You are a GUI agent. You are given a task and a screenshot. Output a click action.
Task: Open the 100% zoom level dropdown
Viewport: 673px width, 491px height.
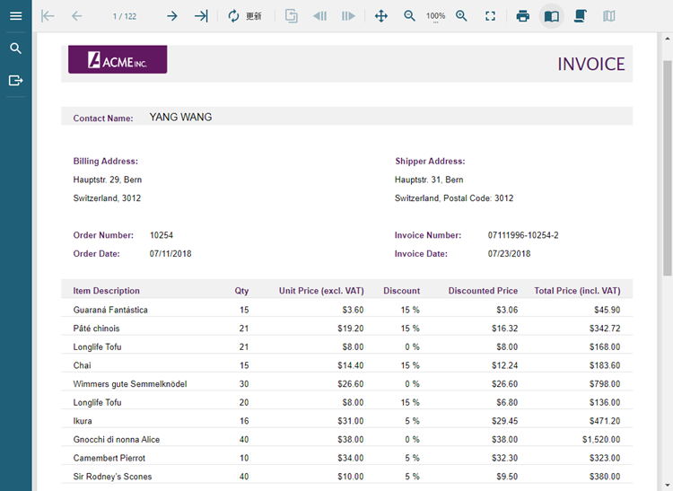point(435,17)
